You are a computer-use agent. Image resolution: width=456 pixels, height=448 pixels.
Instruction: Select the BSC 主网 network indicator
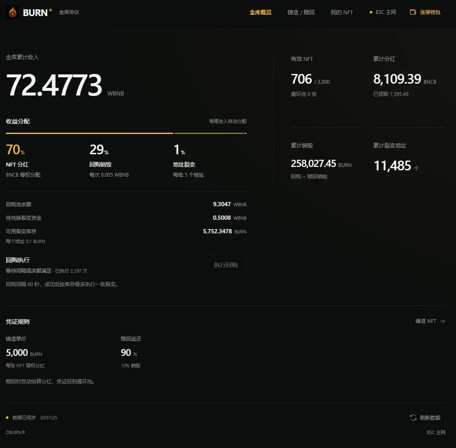(383, 12)
